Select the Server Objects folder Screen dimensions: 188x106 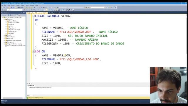11,37
